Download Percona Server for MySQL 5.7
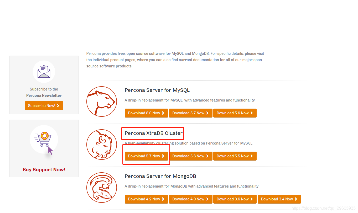The height and width of the screenshot is (213, 358). (x=190, y=113)
